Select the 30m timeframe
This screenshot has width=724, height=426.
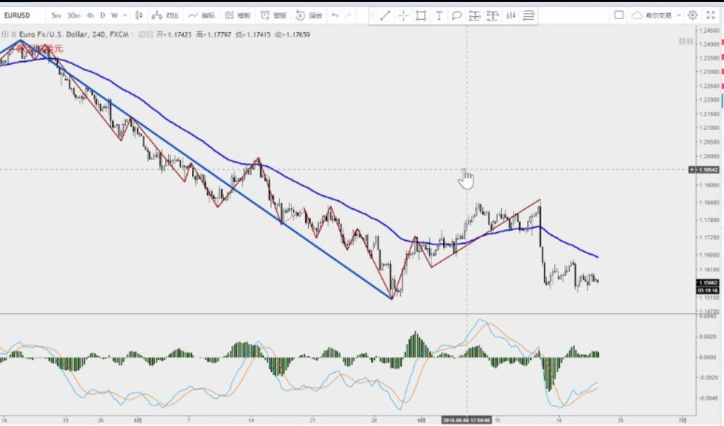coord(73,15)
